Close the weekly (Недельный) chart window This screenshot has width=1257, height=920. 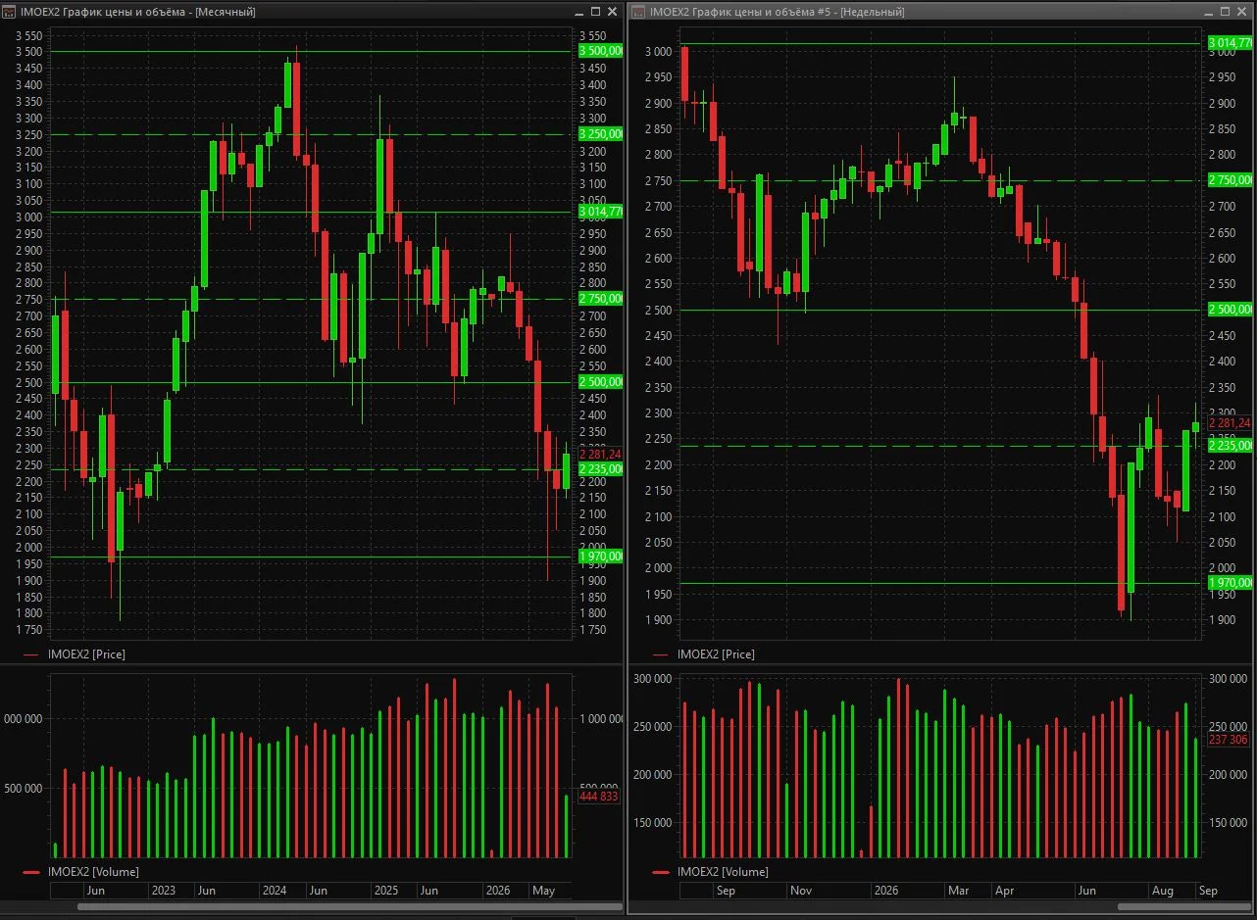pyautogui.click(x=1244, y=12)
